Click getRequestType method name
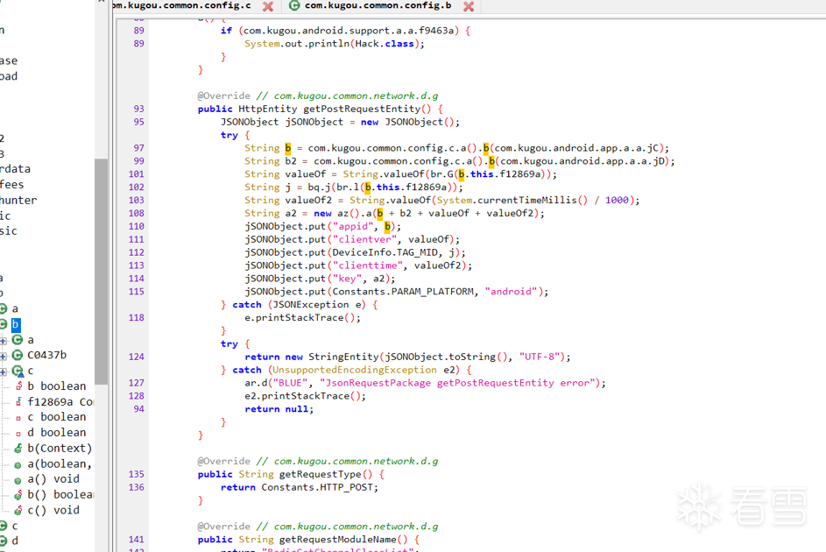Image resolution: width=826 pixels, height=552 pixels. coord(320,475)
